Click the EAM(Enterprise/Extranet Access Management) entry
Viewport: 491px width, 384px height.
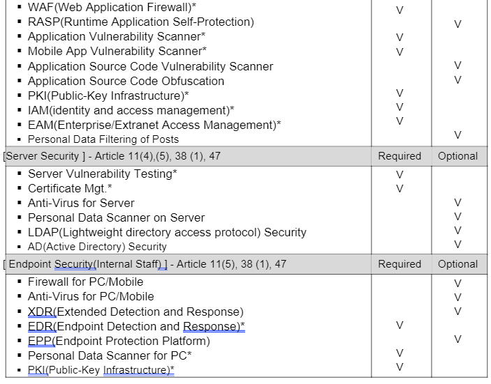[154, 125]
